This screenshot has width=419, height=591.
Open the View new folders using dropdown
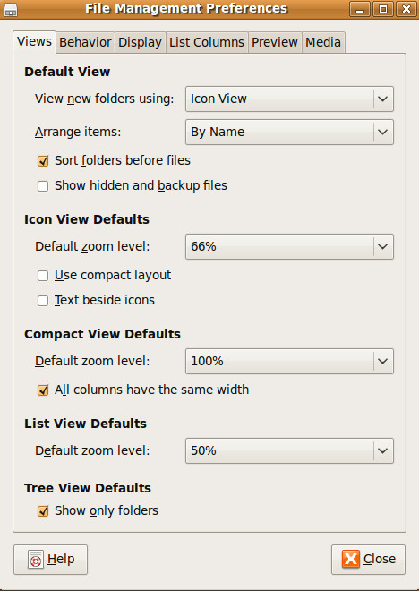pyautogui.click(x=289, y=98)
